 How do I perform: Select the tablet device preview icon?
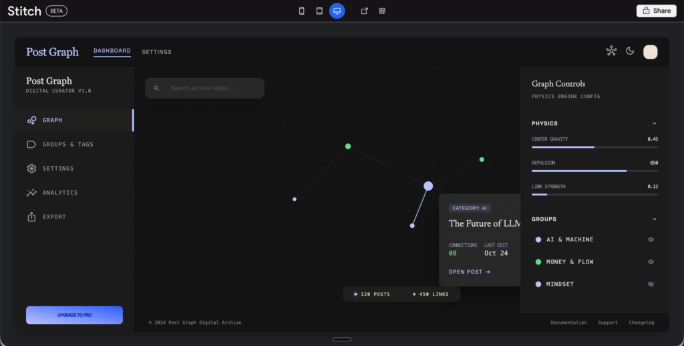pos(319,11)
